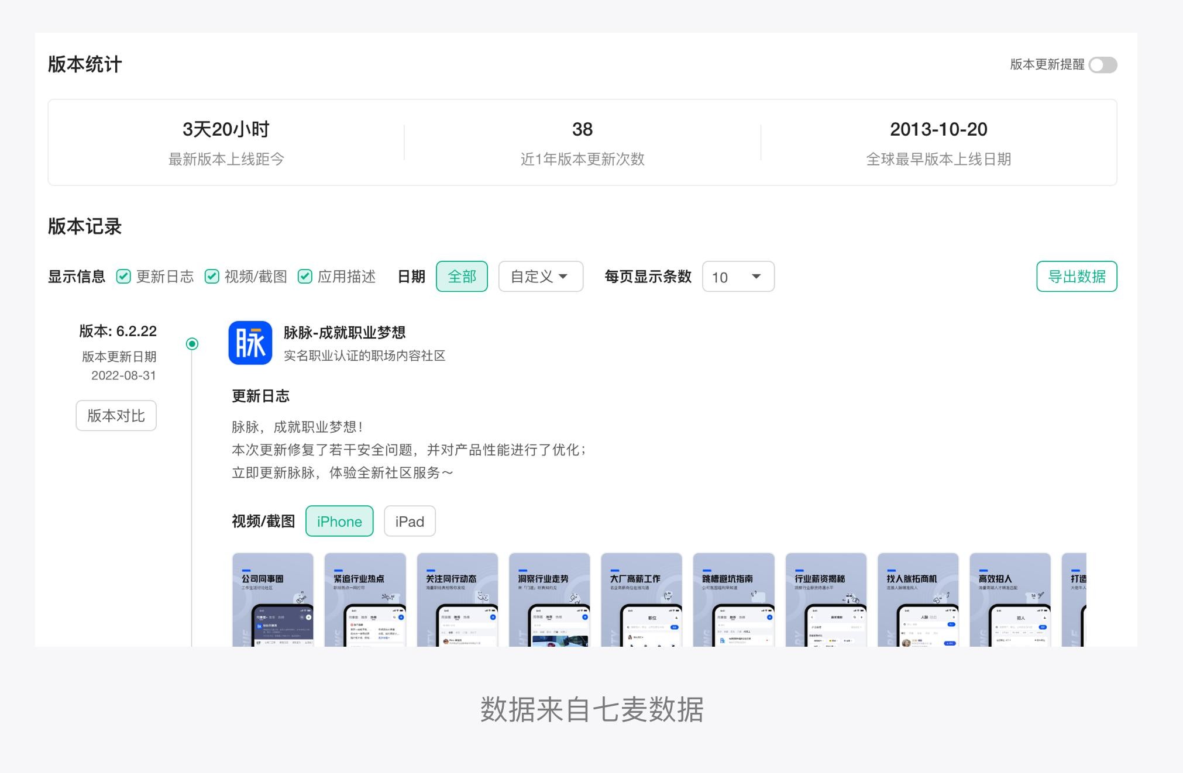Click the 导出数据 button
The image size is (1183, 773).
(x=1076, y=277)
